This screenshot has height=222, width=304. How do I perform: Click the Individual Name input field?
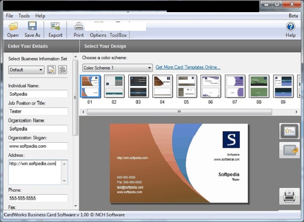click(x=38, y=94)
